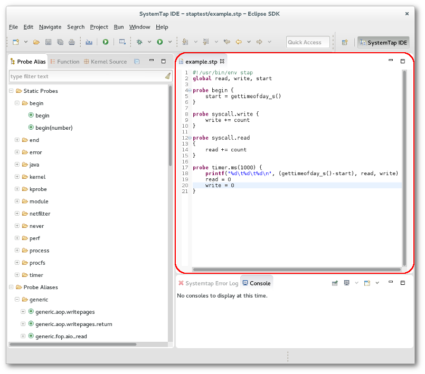Select the process folder item
Viewport: 425px width, 374px height.
point(39,250)
